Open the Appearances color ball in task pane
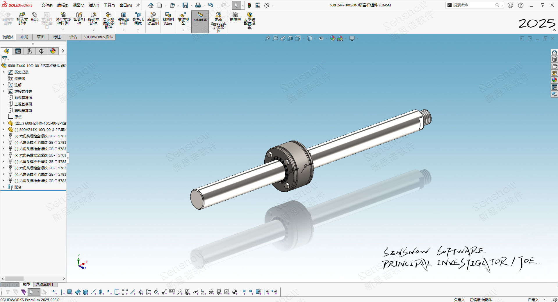 (x=554, y=80)
